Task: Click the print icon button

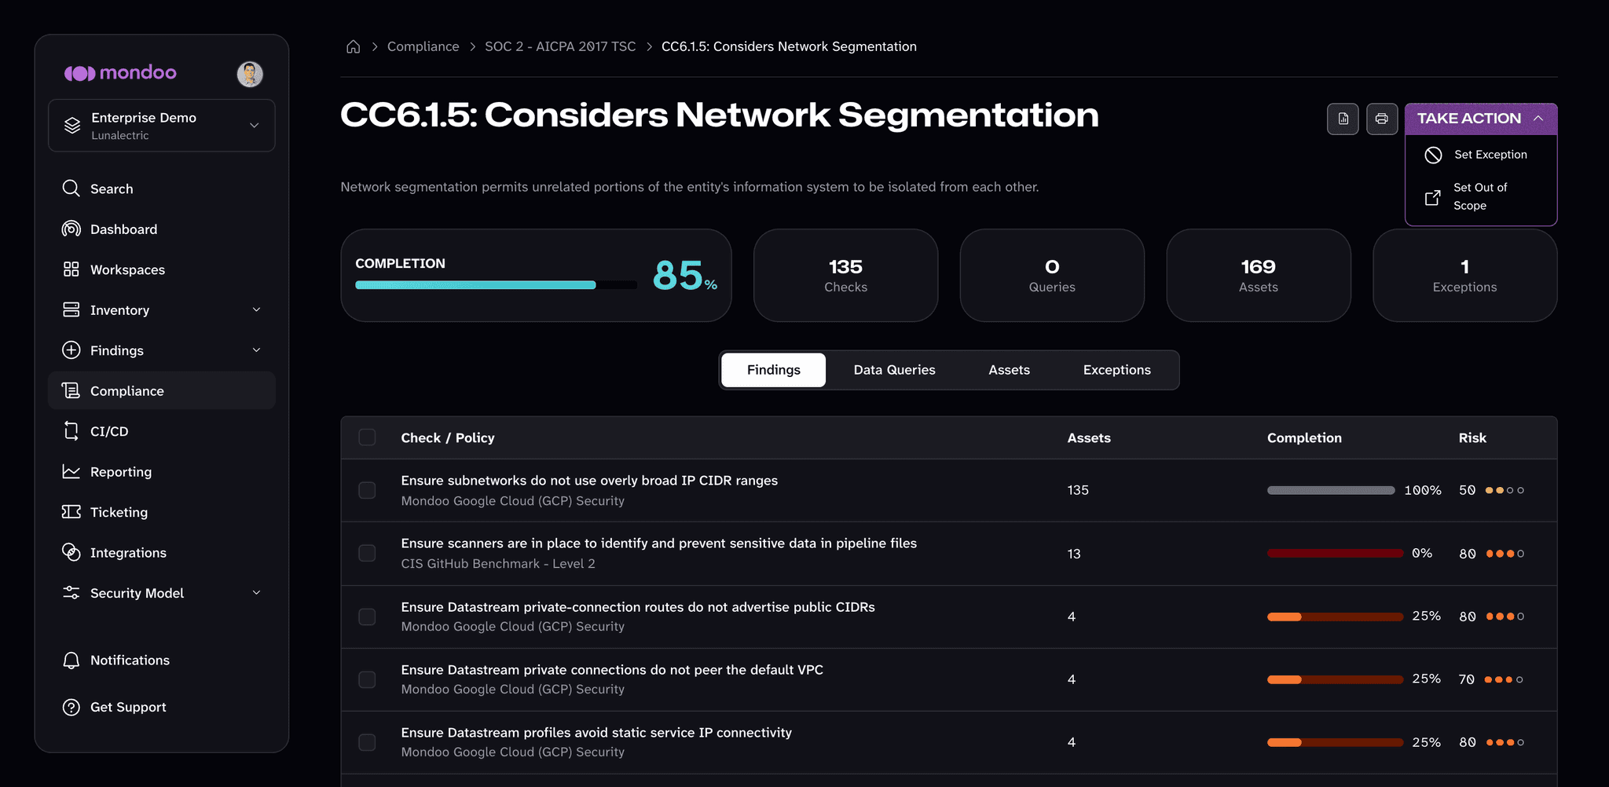Action: [x=1382, y=119]
